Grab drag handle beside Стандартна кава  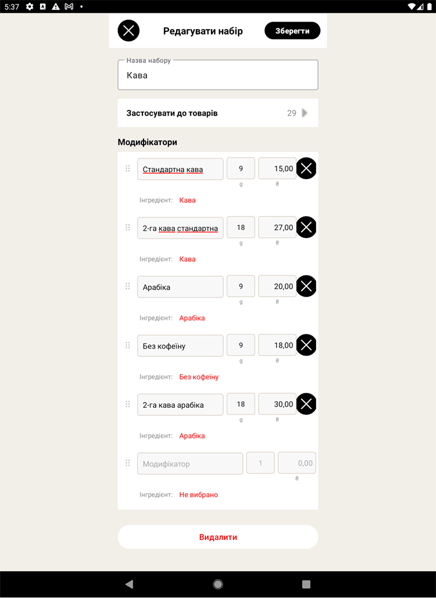(128, 168)
